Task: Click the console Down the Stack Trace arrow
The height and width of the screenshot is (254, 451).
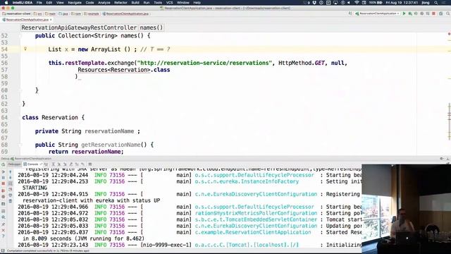Action: pos(11,178)
